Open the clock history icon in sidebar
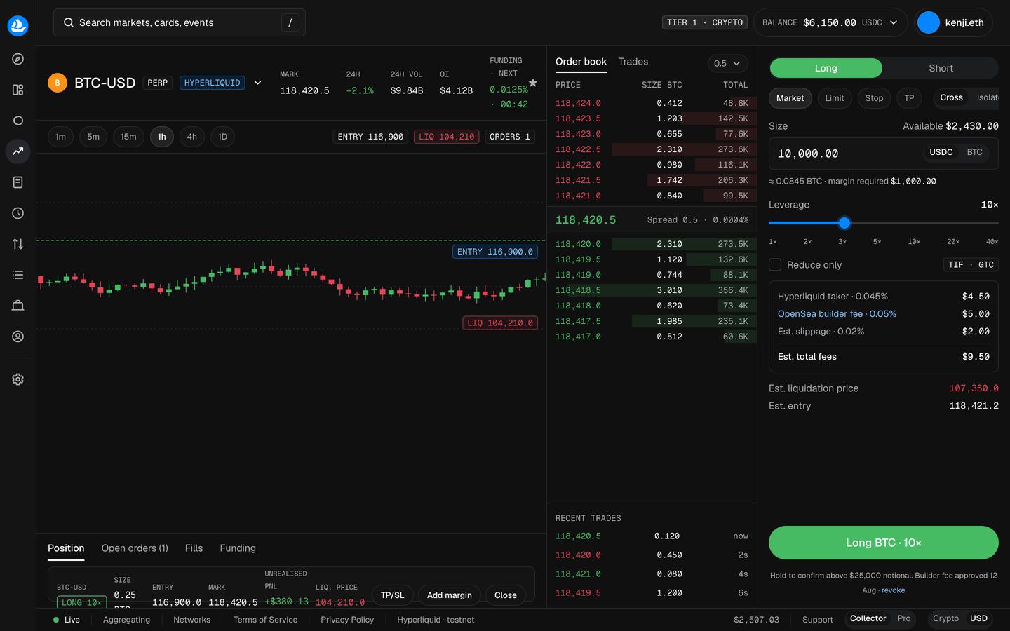 coord(18,213)
